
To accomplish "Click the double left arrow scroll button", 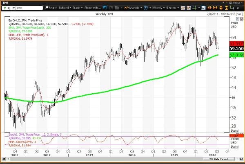I will [4, 159].
